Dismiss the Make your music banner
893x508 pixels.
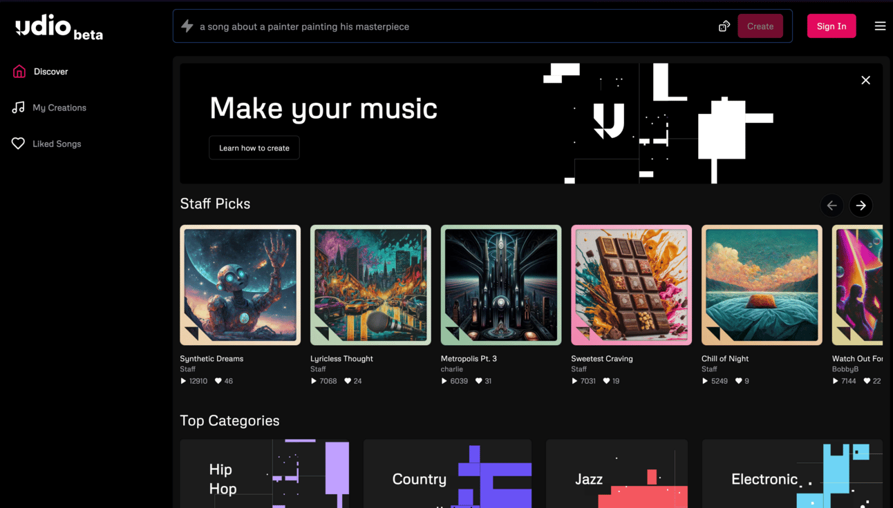865,80
